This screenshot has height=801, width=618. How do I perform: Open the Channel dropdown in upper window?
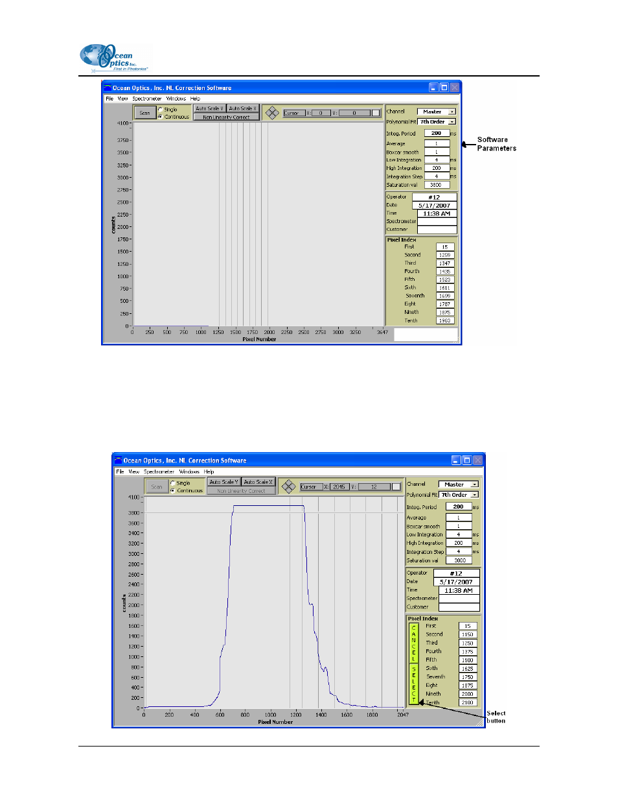436,112
